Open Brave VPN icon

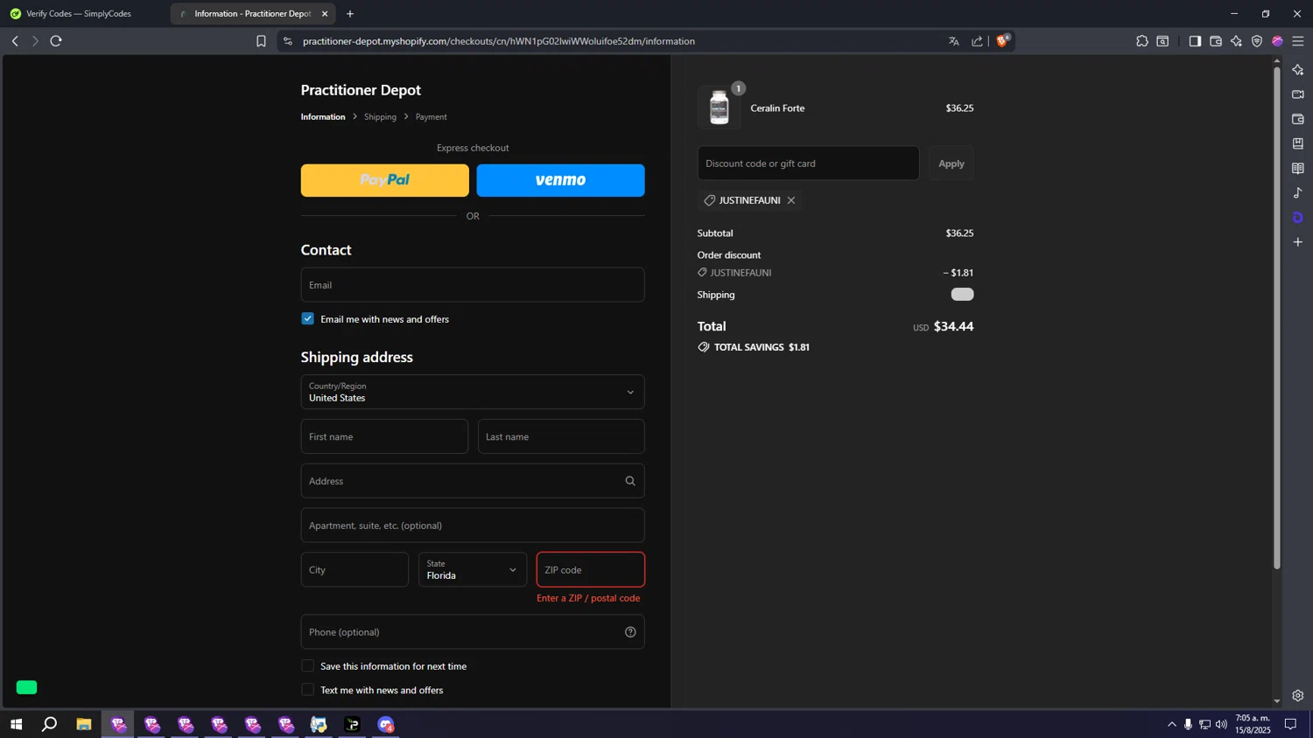click(x=1257, y=41)
